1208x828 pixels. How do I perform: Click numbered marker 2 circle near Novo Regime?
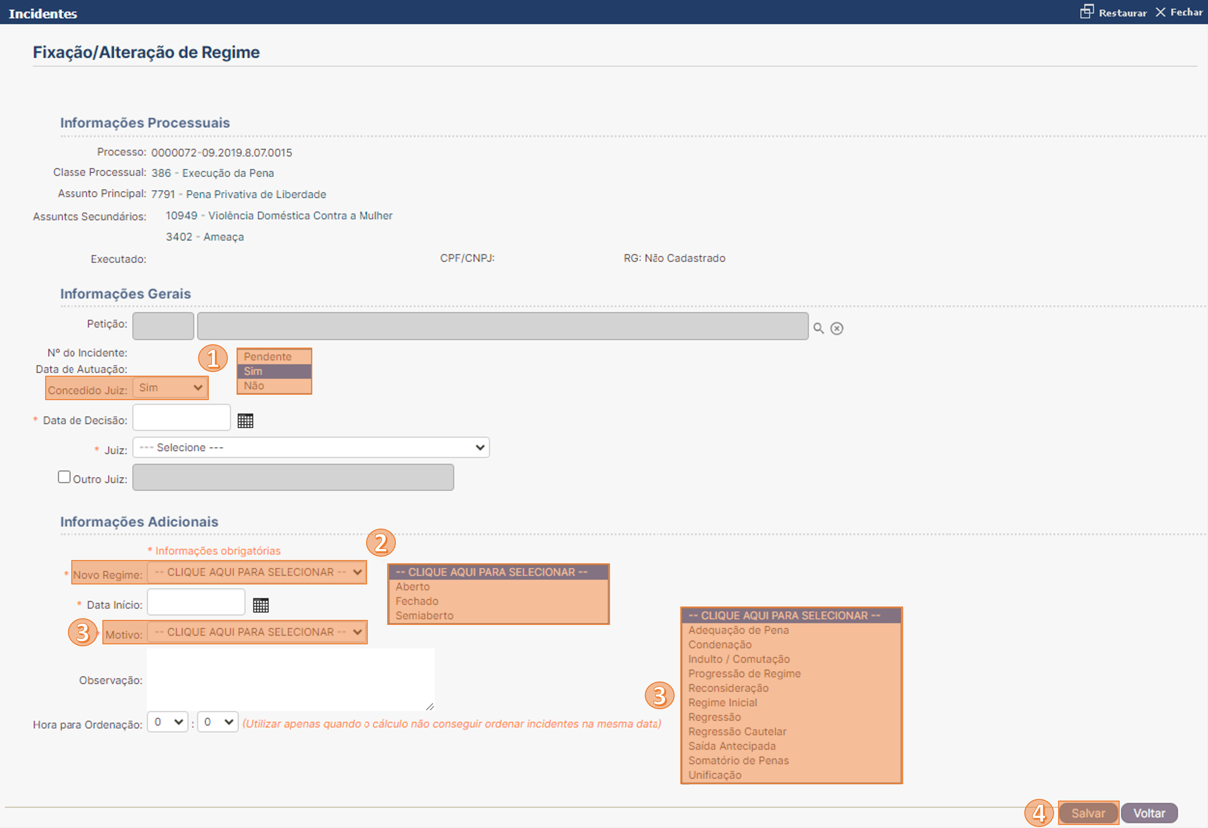click(380, 543)
